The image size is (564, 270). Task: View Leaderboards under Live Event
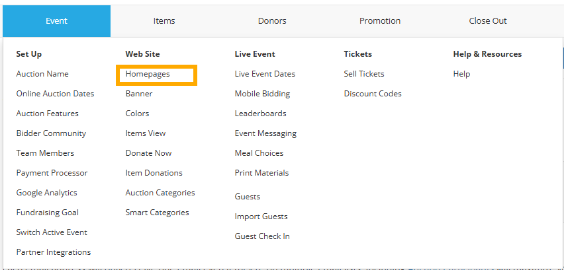coord(260,114)
